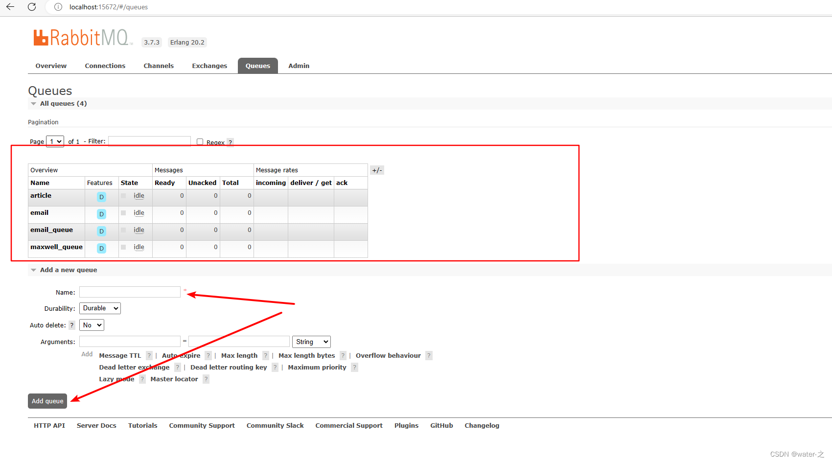Insert Max length bytes argument shortcut
This screenshot has height=462, width=832.
[x=307, y=356]
